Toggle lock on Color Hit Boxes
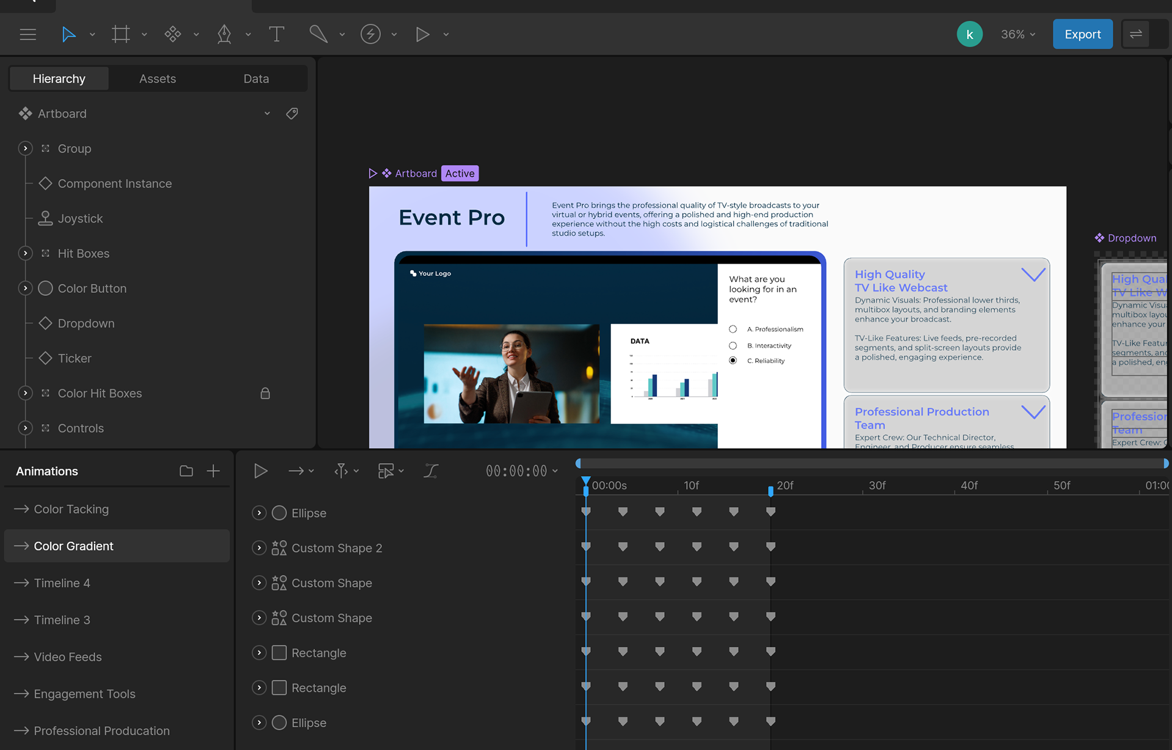The height and width of the screenshot is (750, 1172). pos(265,394)
